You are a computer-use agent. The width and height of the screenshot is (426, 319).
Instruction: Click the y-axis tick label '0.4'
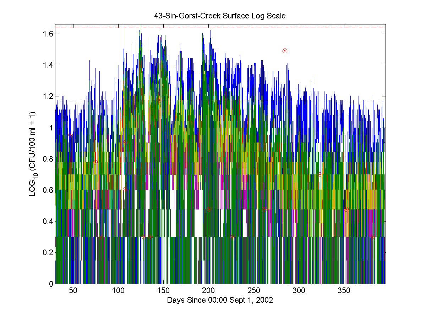(x=47, y=221)
